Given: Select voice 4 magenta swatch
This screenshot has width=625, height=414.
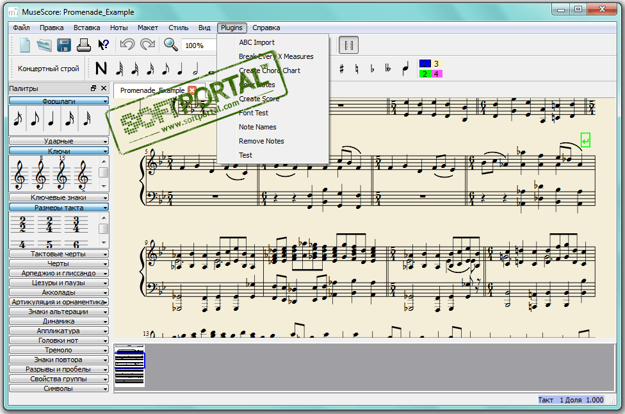Looking at the screenshot, I should tap(437, 74).
